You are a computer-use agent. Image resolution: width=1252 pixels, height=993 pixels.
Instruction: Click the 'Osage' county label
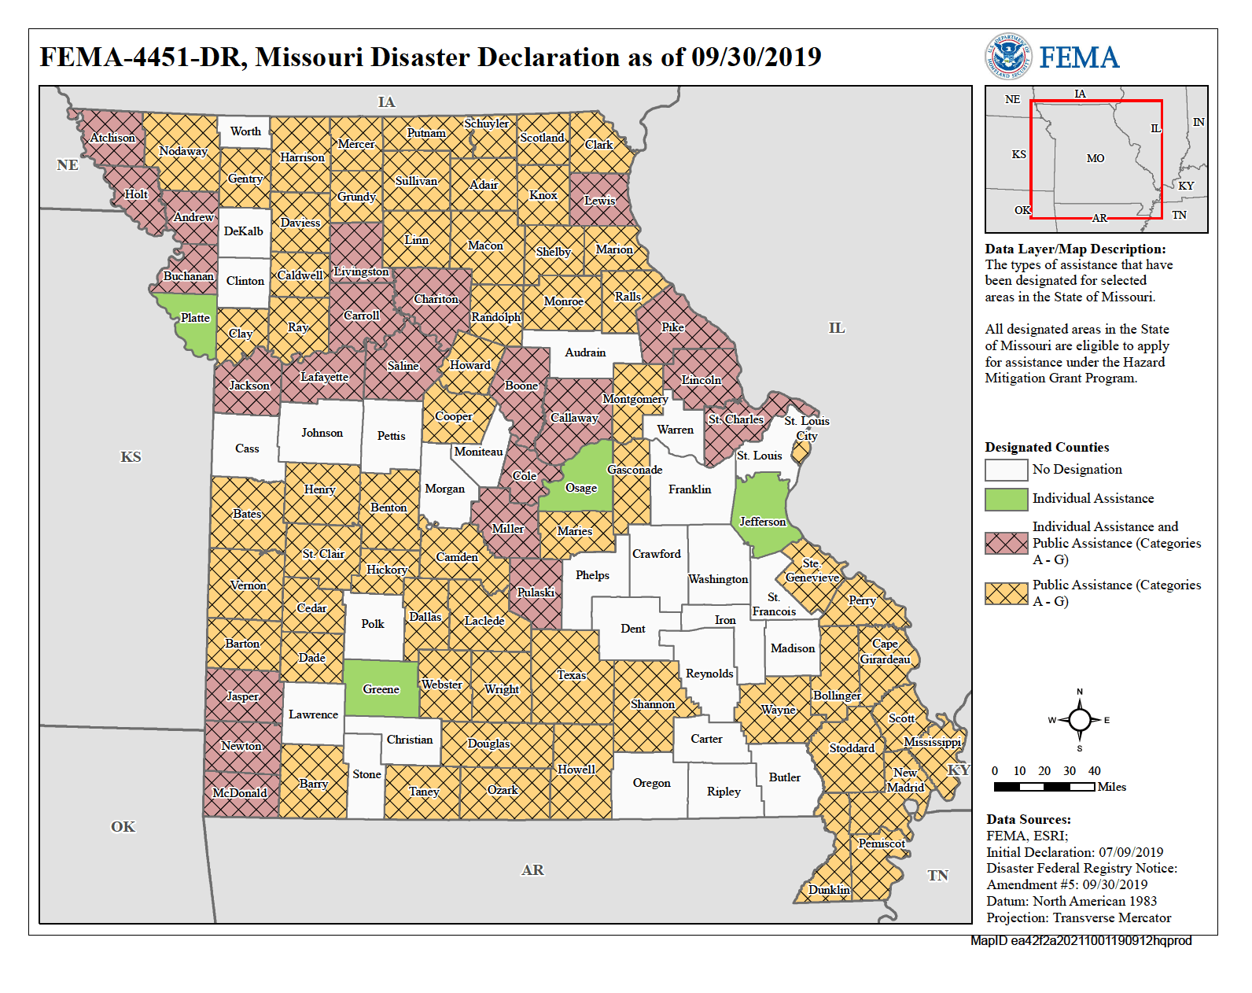coord(581,488)
